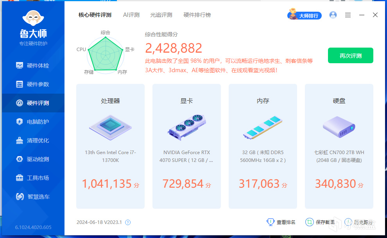Screen dimensions: 387x238
Task: Click the memory score 317,063
Action: [x=259, y=184]
